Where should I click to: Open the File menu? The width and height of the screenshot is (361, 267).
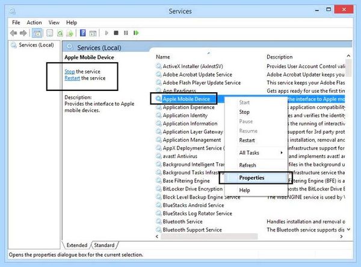coord(16,22)
